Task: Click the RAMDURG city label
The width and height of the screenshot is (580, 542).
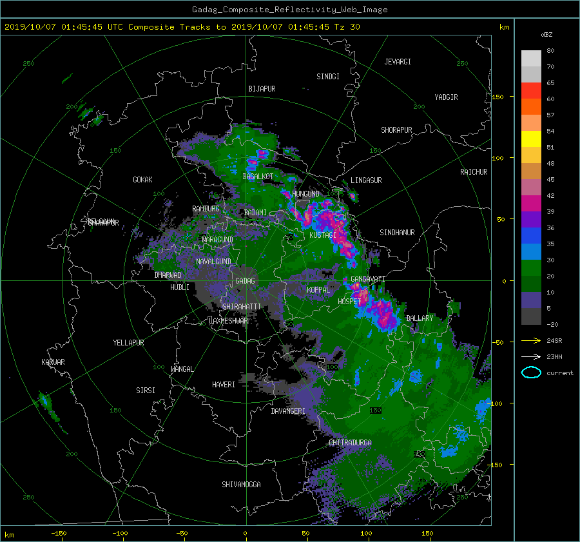Action: tap(206, 209)
